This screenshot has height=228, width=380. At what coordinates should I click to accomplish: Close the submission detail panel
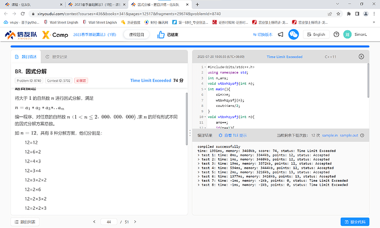(x=361, y=57)
